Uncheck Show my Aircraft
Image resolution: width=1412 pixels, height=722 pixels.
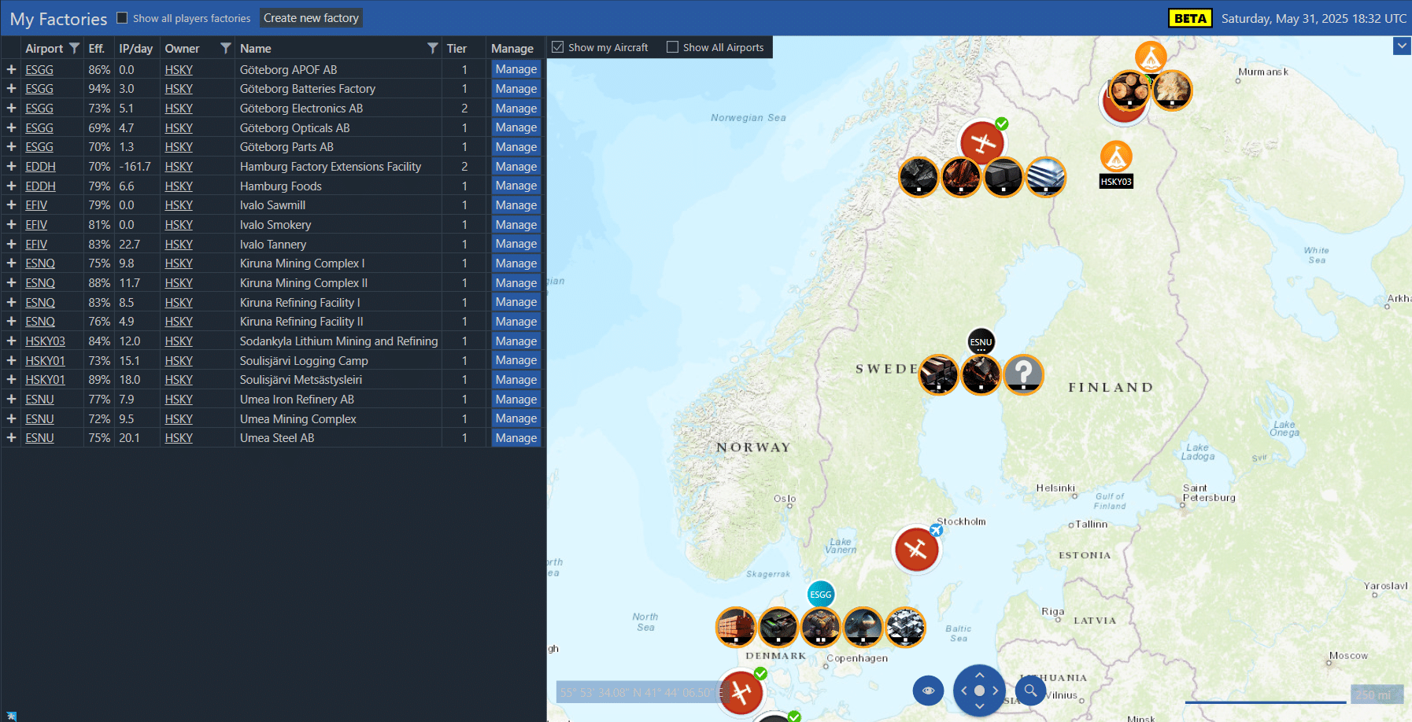(x=558, y=47)
